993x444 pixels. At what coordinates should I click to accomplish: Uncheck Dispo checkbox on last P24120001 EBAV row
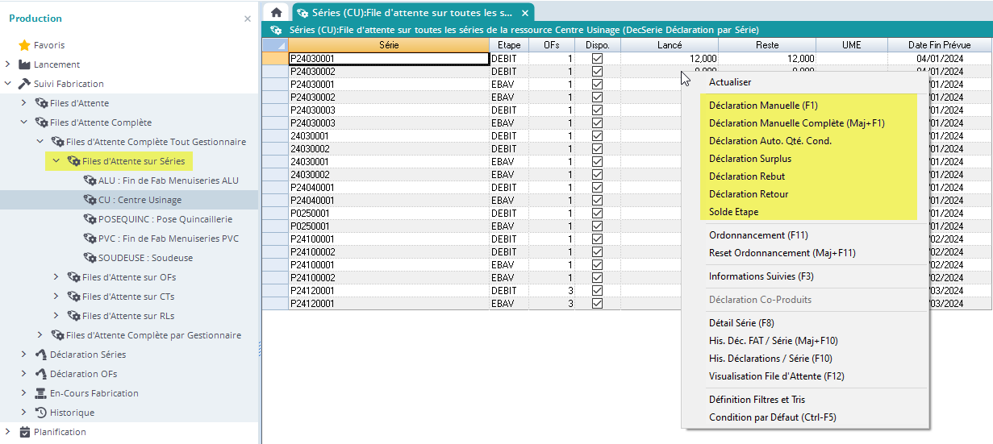tap(597, 304)
